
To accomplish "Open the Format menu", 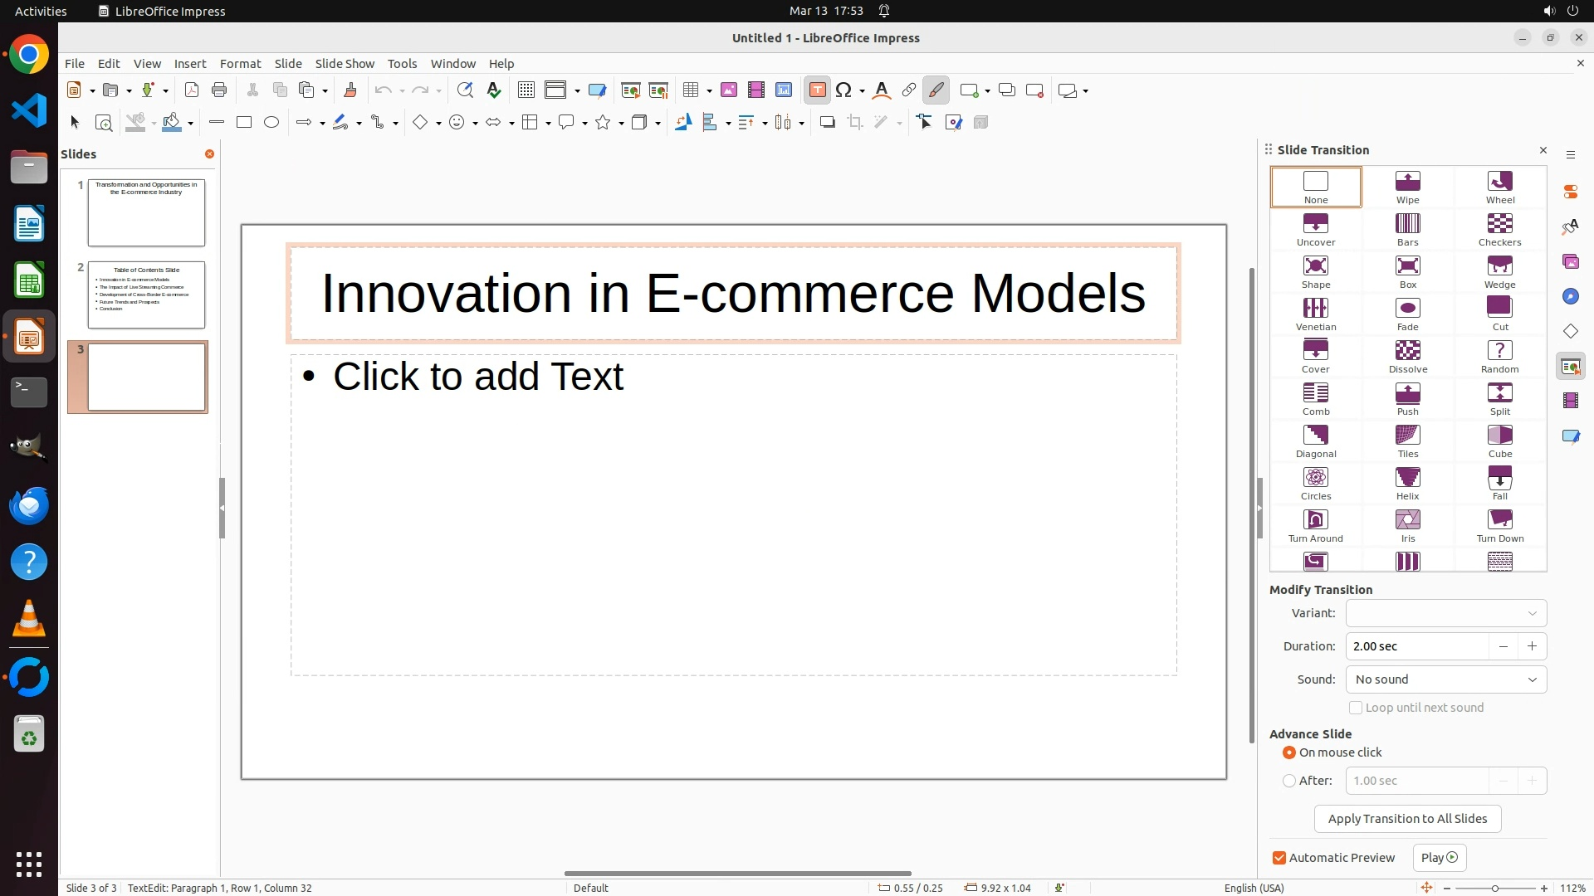I will (240, 64).
